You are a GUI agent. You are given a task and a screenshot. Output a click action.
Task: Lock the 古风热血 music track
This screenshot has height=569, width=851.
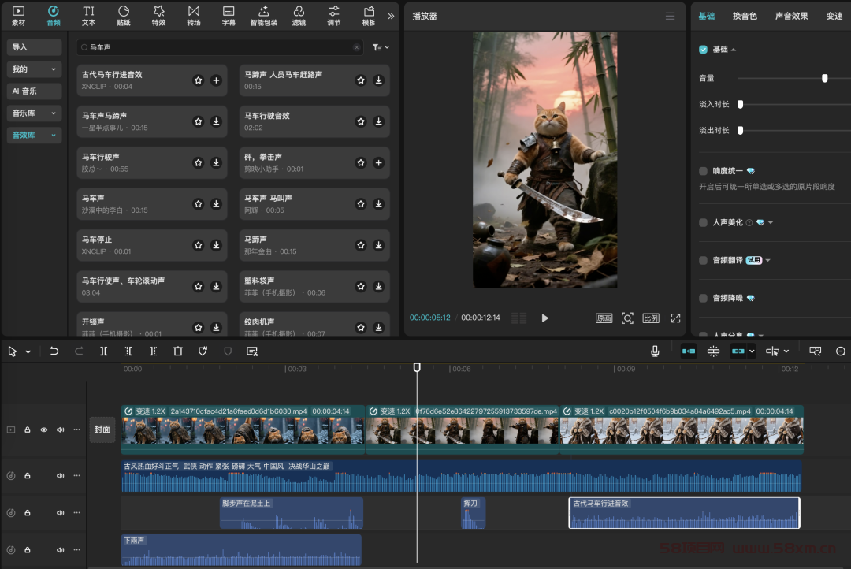pyautogui.click(x=27, y=476)
